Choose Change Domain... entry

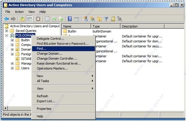64,54
